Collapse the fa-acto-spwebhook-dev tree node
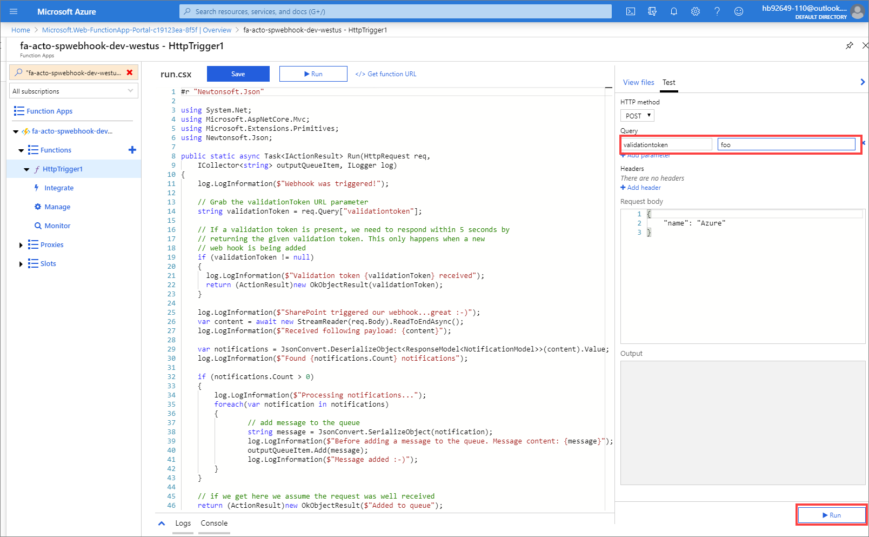The height and width of the screenshot is (537, 869). (16, 131)
